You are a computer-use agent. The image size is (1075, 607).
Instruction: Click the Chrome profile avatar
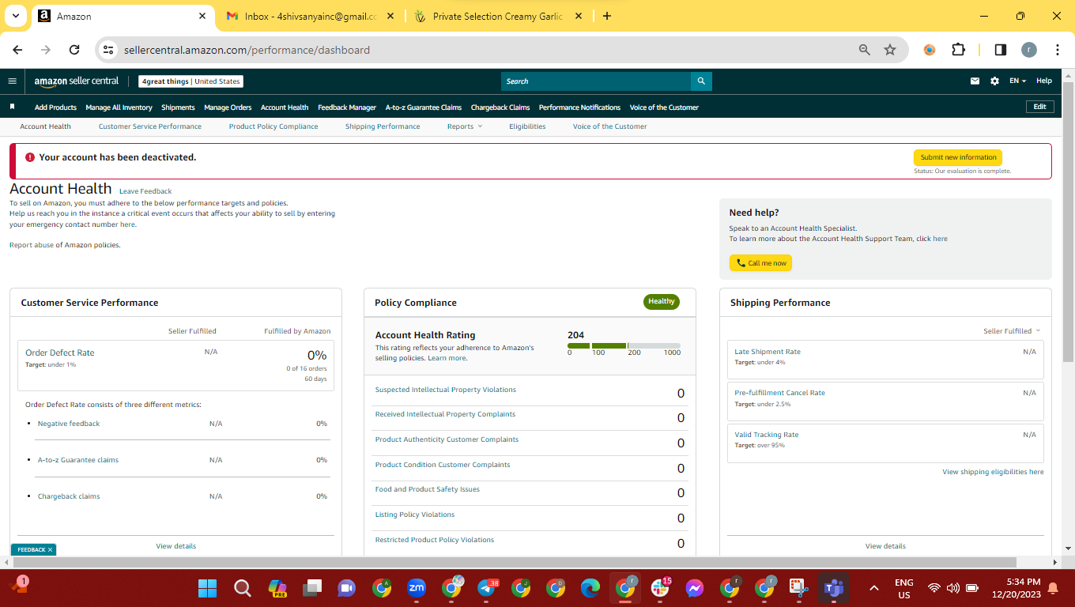pos(1029,50)
